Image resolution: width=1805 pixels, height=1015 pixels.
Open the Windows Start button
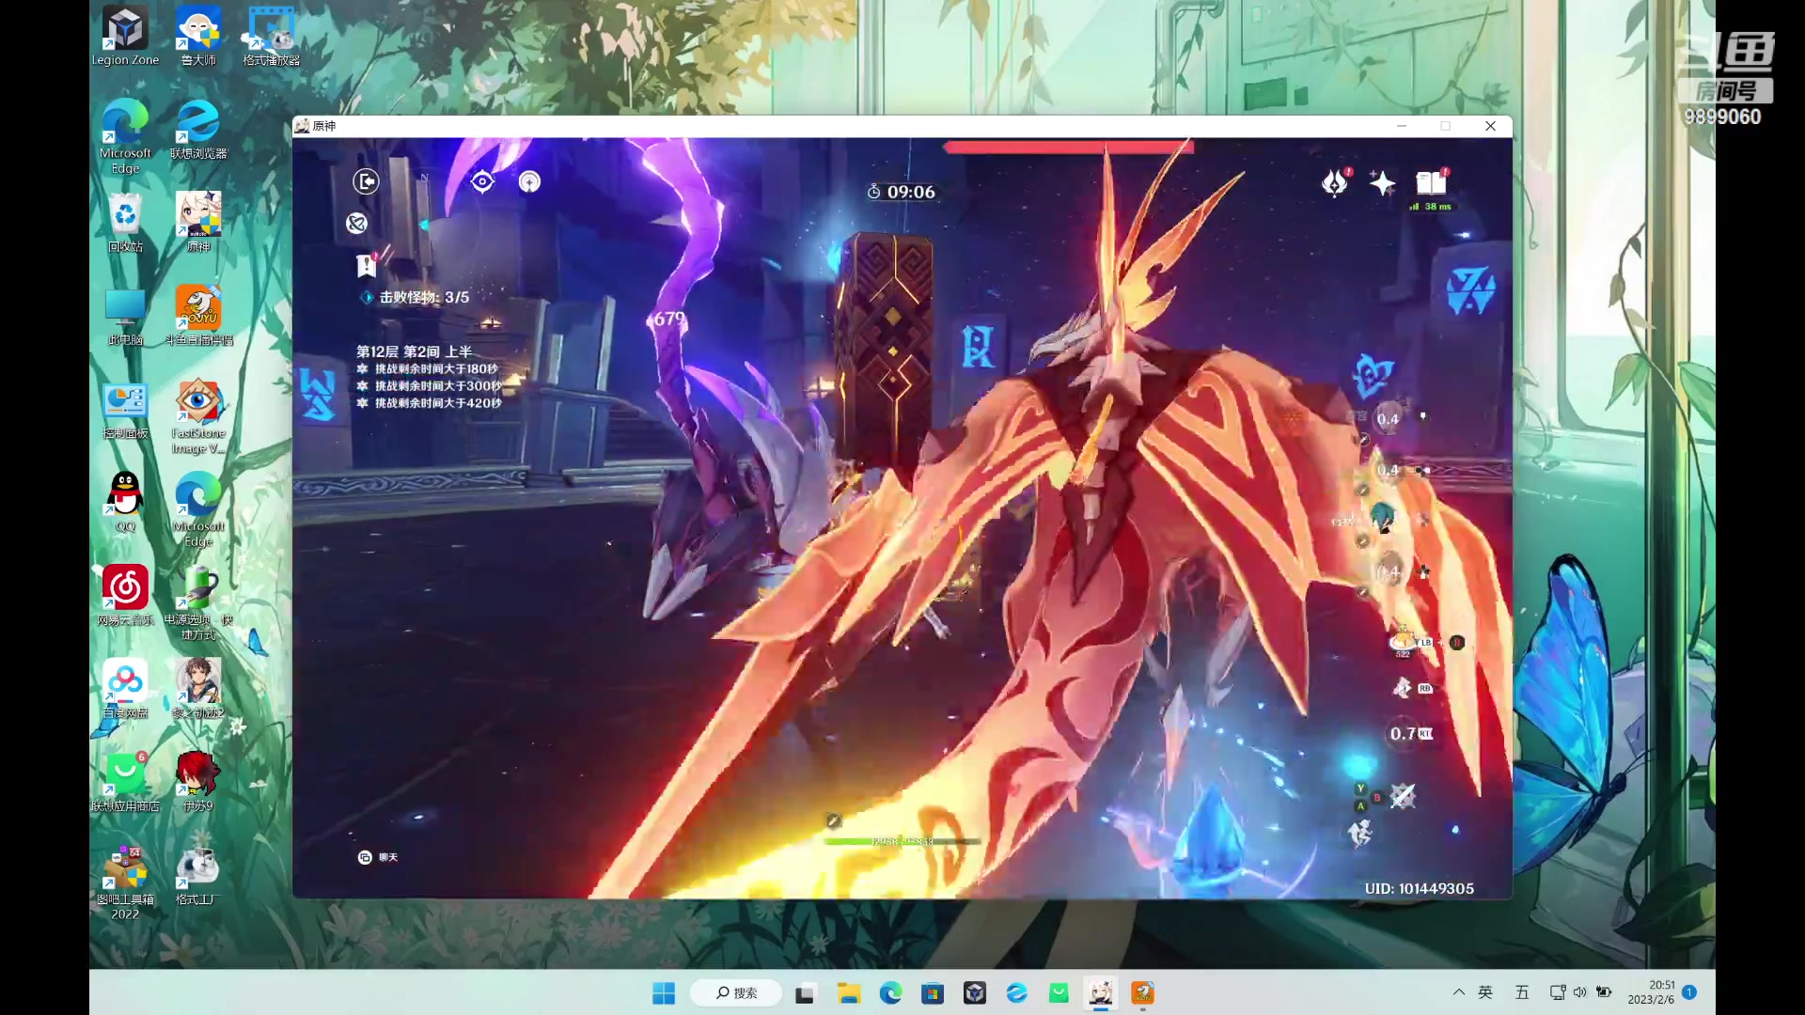click(664, 993)
